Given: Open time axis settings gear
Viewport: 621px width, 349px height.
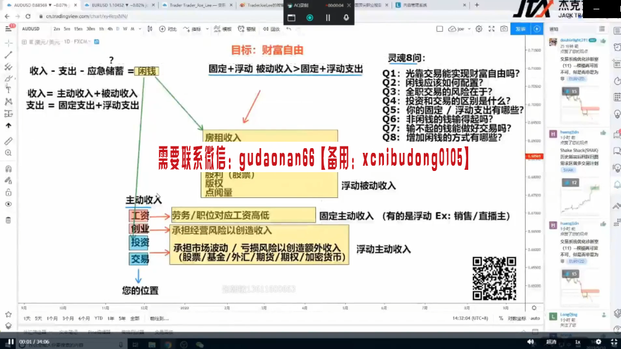Looking at the screenshot, I should 534,308.
